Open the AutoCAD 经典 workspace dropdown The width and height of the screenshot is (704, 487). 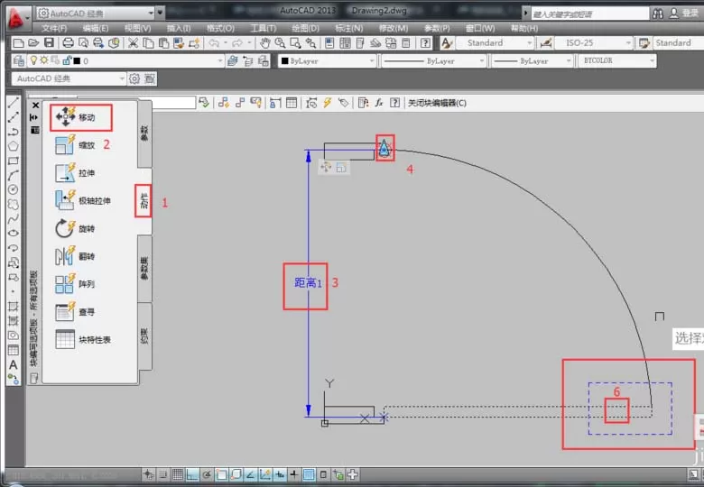pyautogui.click(x=69, y=79)
